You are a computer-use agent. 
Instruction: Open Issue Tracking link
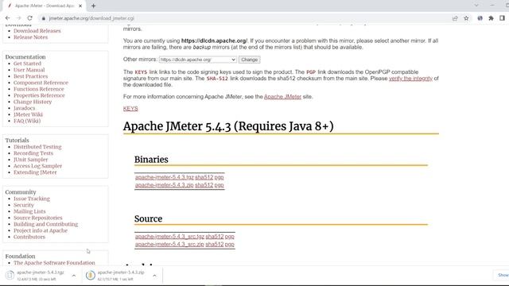coord(32,199)
